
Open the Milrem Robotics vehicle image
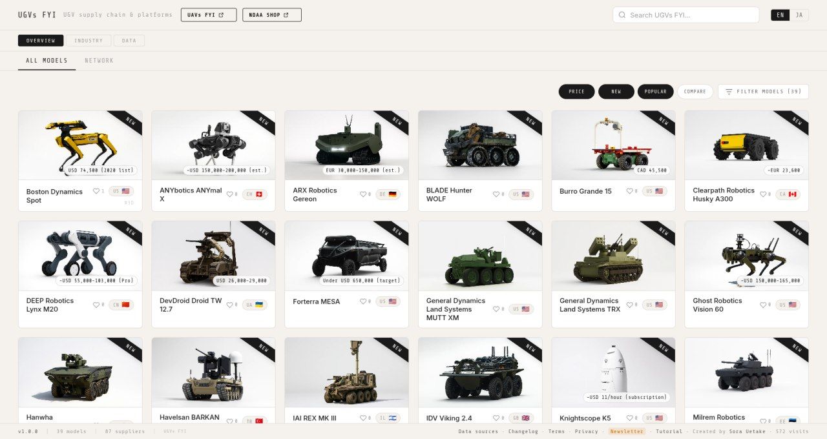(746, 372)
